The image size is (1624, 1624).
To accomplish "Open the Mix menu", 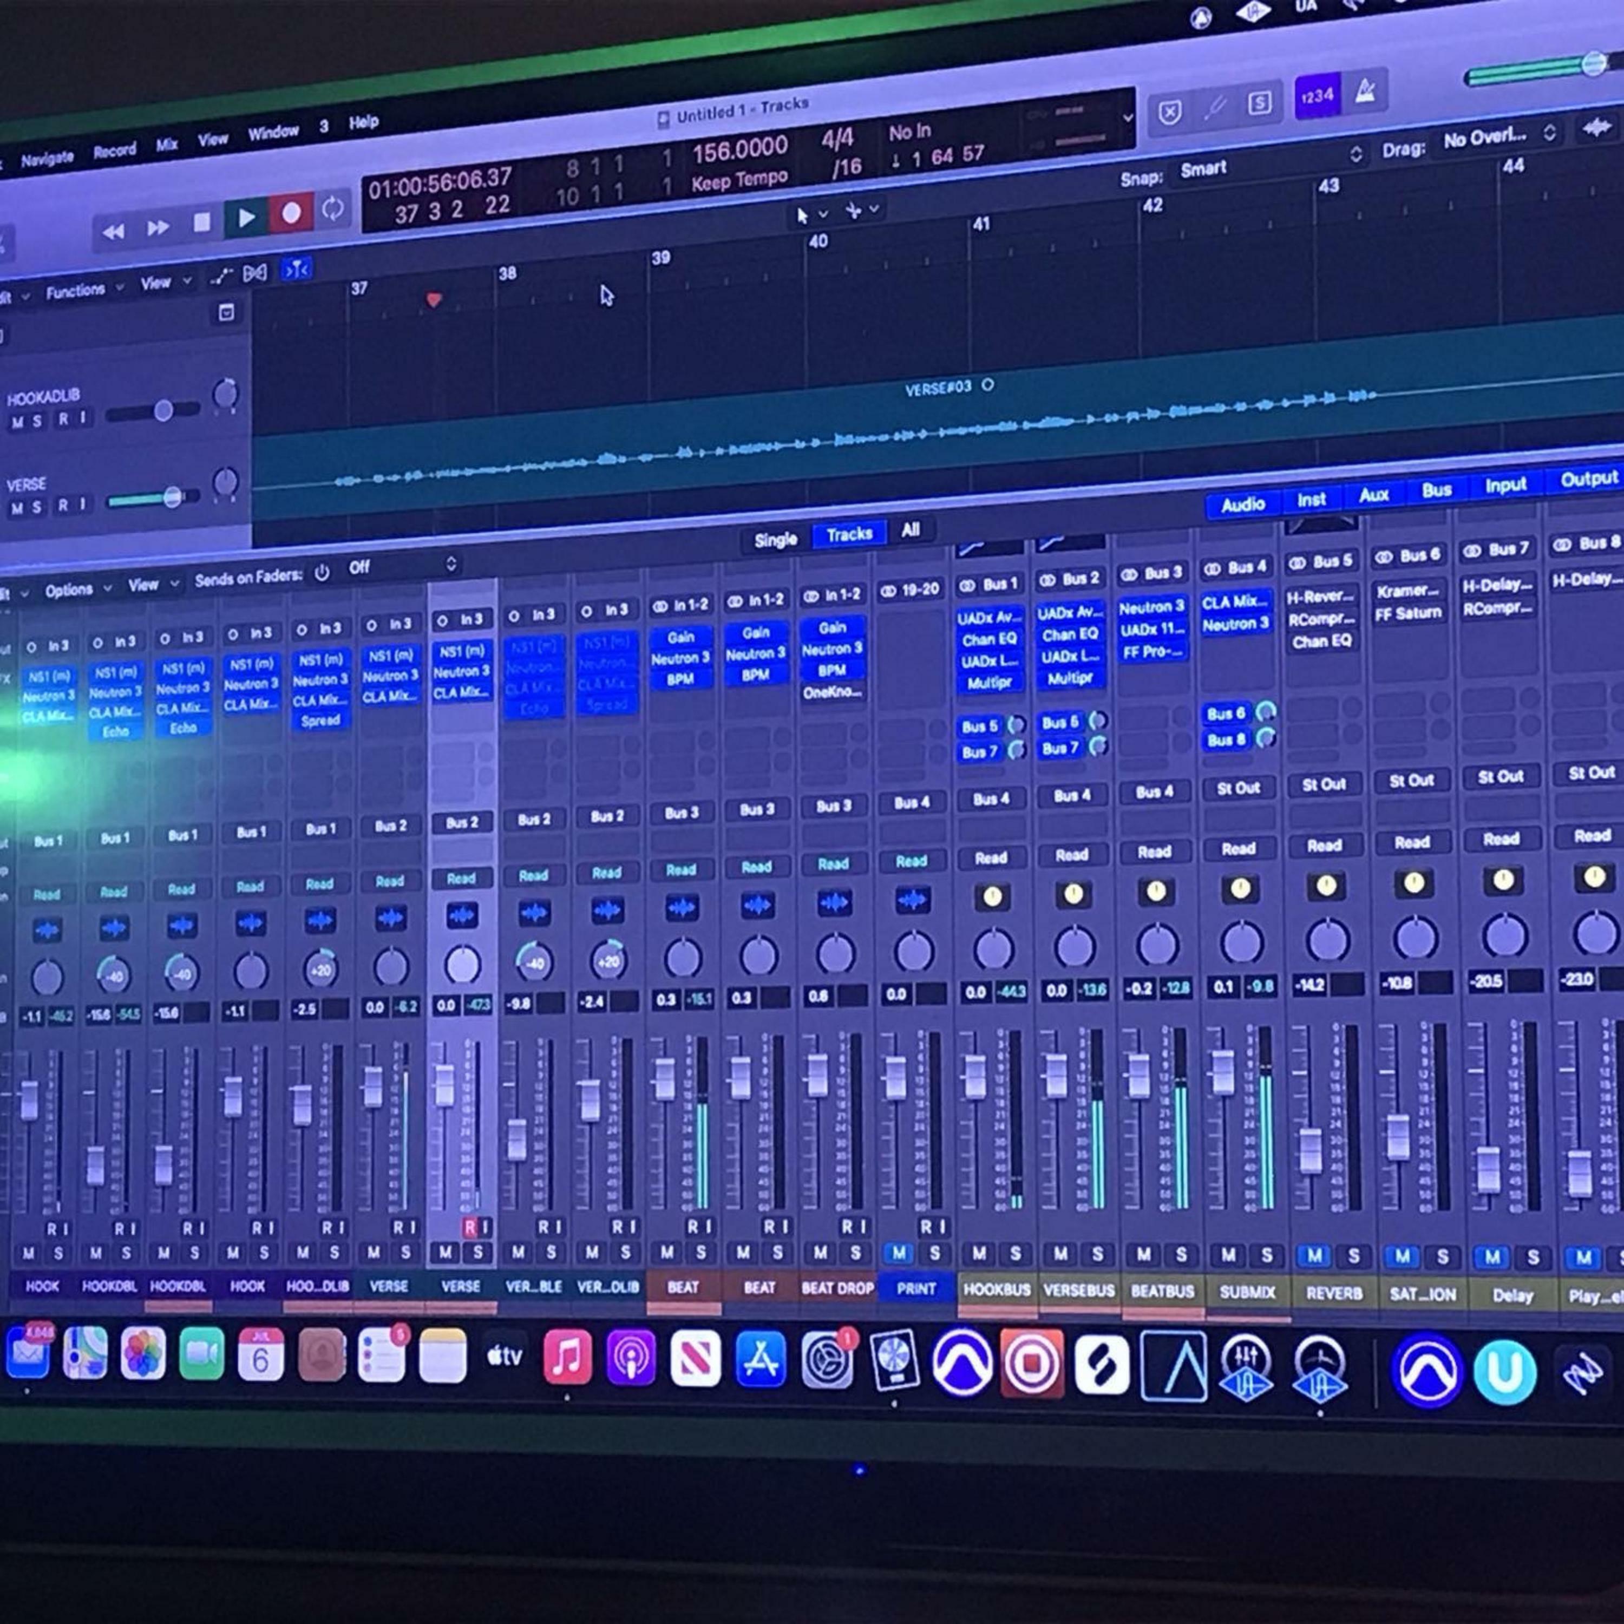I will [x=166, y=145].
